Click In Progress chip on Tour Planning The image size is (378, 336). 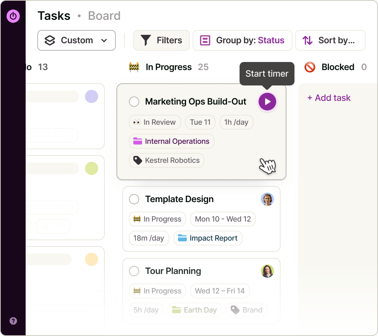(x=157, y=291)
